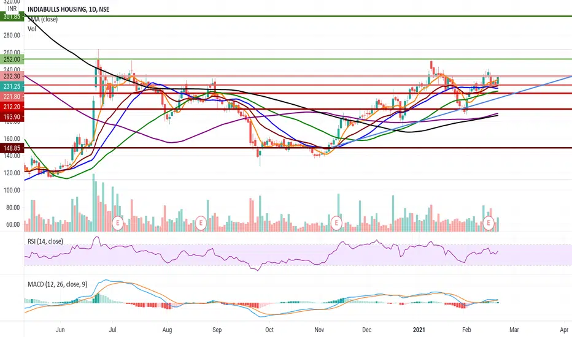572x337 pixels.
Task: Click the Mar label on time axis
Action: [514, 330]
